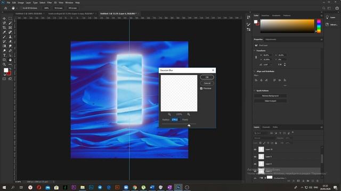The height and width of the screenshot is (191, 341).
Task: Flip horizontally icon in Transform section
Action: click(x=280, y=65)
